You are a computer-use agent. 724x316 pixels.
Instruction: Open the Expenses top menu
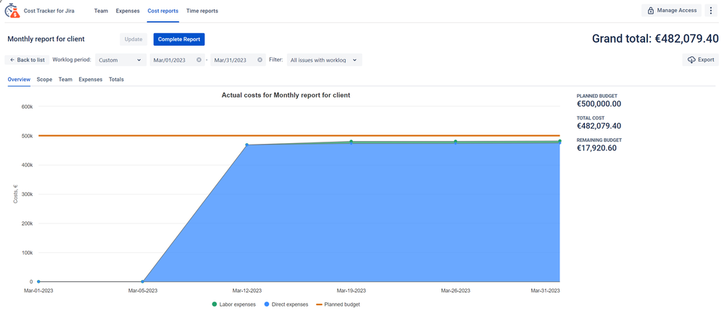pos(128,11)
